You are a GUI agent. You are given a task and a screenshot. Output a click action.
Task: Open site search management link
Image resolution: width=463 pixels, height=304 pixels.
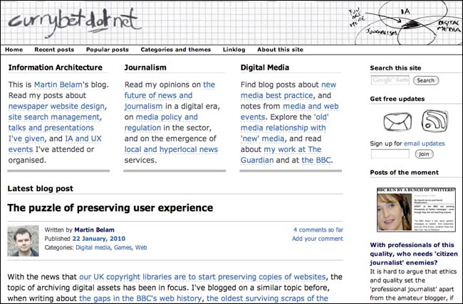(x=53, y=117)
